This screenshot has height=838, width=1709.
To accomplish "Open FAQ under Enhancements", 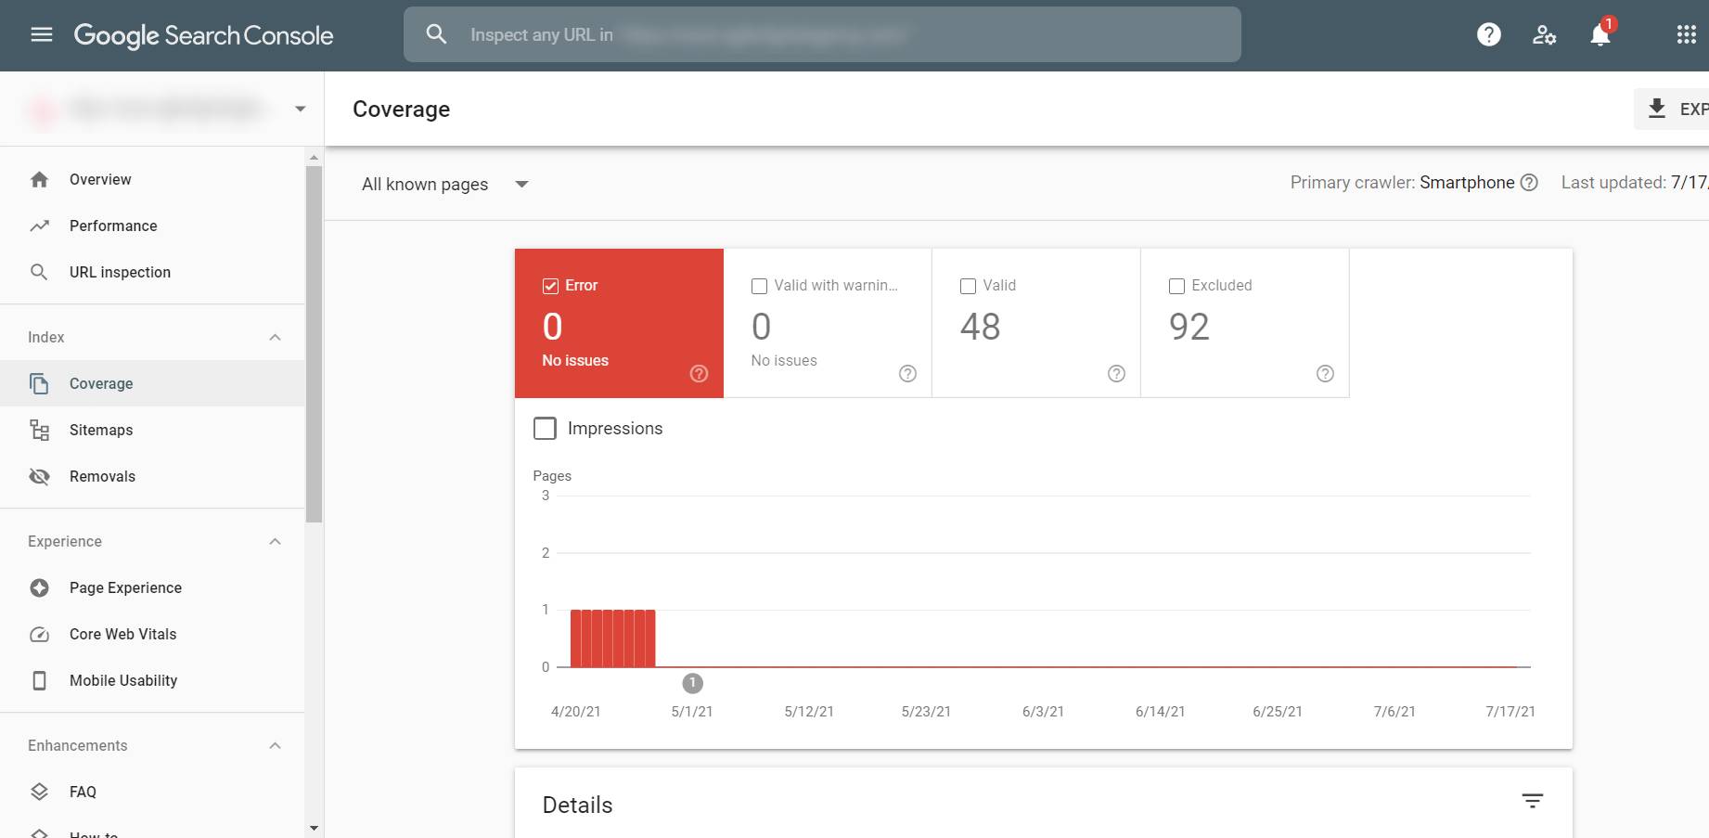I will (x=83, y=792).
